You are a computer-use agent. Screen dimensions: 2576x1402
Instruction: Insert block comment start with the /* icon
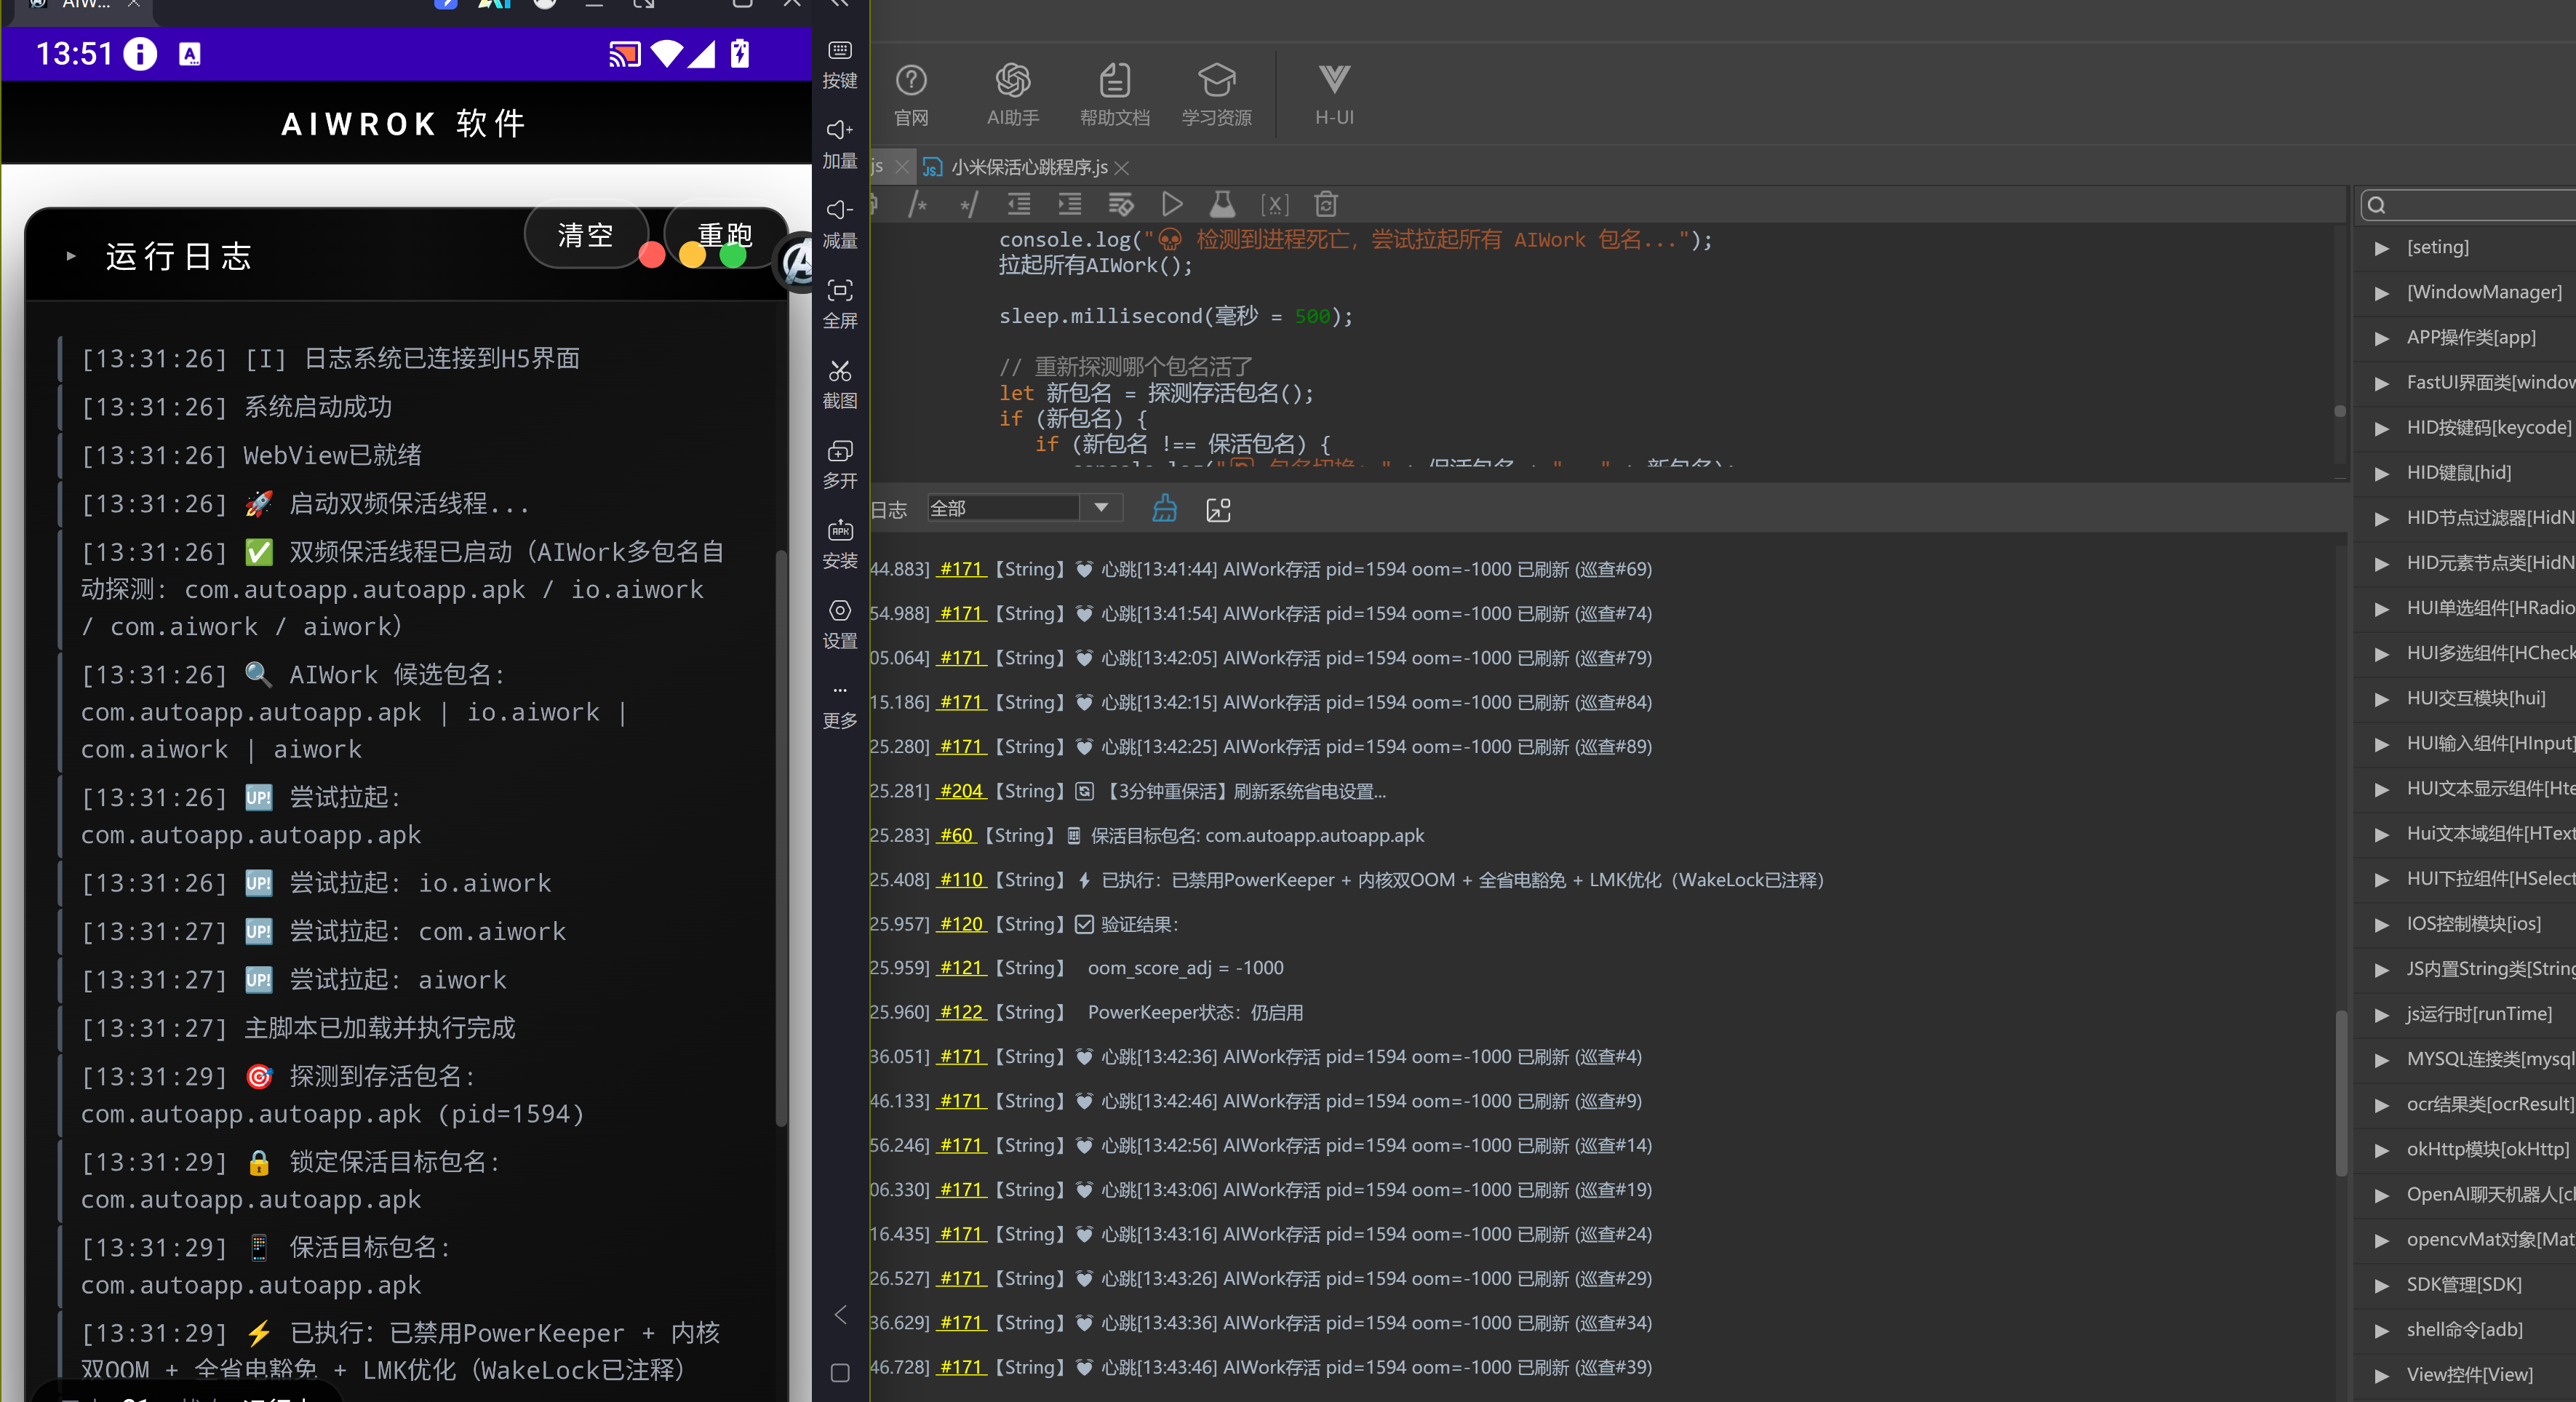point(918,205)
